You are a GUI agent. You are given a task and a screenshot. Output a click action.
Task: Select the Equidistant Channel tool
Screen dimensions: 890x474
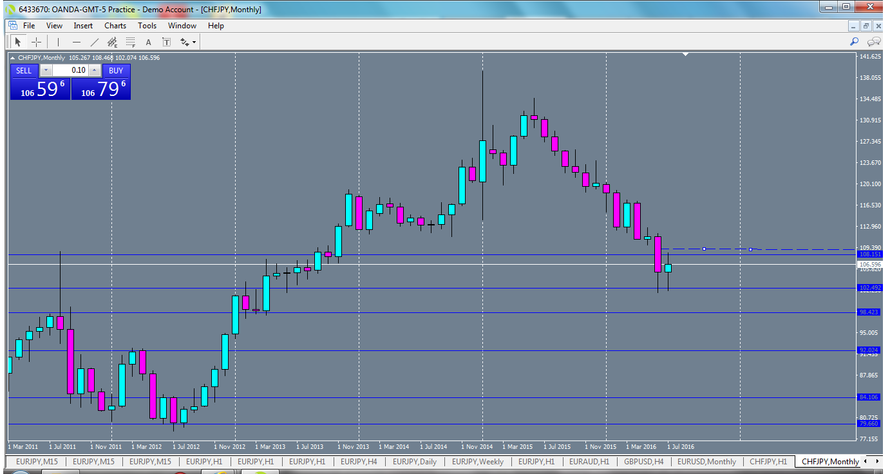[x=112, y=41]
